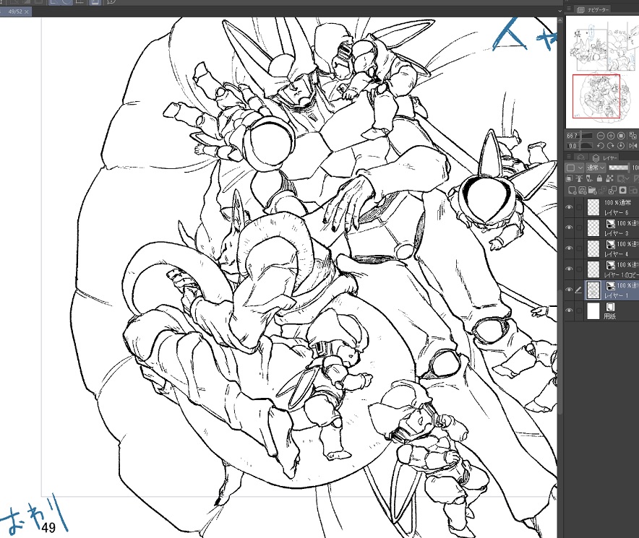This screenshot has height=538, width=639.
Task: Adjust layer opacity slider
Action: tap(619, 168)
